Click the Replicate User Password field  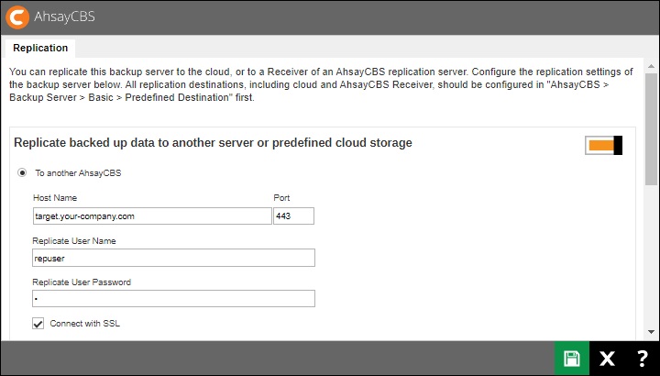pos(173,299)
